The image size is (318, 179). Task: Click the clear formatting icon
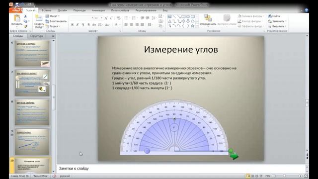(x=119, y=18)
